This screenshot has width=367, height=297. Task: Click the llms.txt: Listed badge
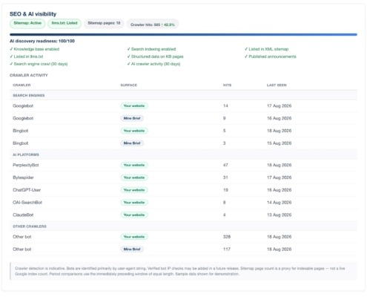[65, 23]
